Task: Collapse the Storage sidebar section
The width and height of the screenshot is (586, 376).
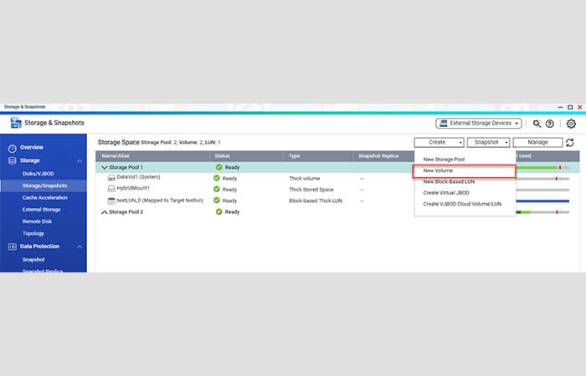Action: point(80,160)
